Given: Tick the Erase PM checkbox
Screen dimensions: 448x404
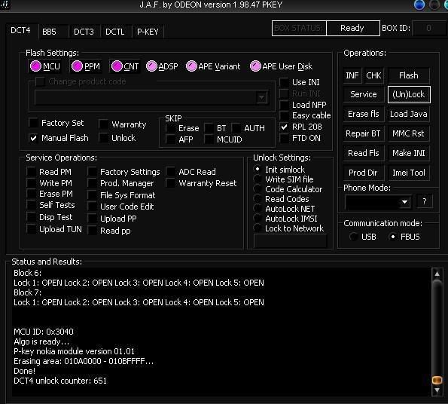Looking at the screenshot, I should 31,194.
